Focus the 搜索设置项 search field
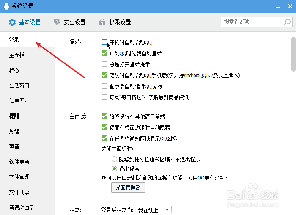 [x=257, y=22]
